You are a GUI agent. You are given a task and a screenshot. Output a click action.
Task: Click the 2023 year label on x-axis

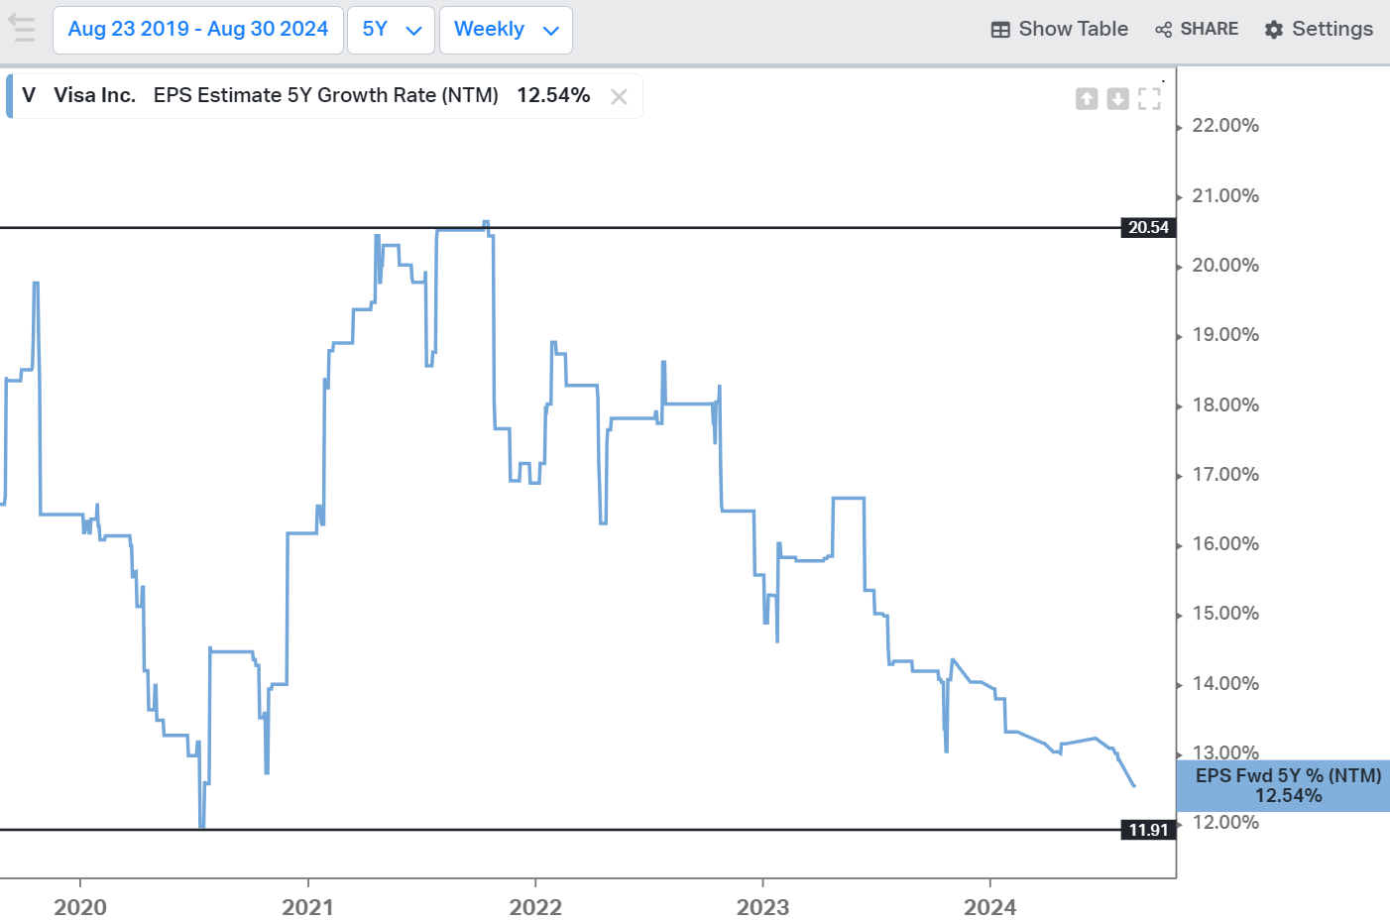click(x=762, y=907)
